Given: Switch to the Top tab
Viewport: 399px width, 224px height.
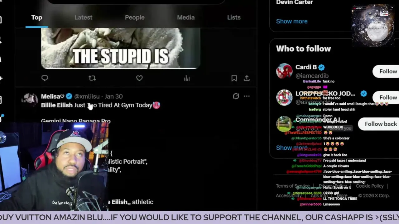Looking at the screenshot, I should pos(36,17).
